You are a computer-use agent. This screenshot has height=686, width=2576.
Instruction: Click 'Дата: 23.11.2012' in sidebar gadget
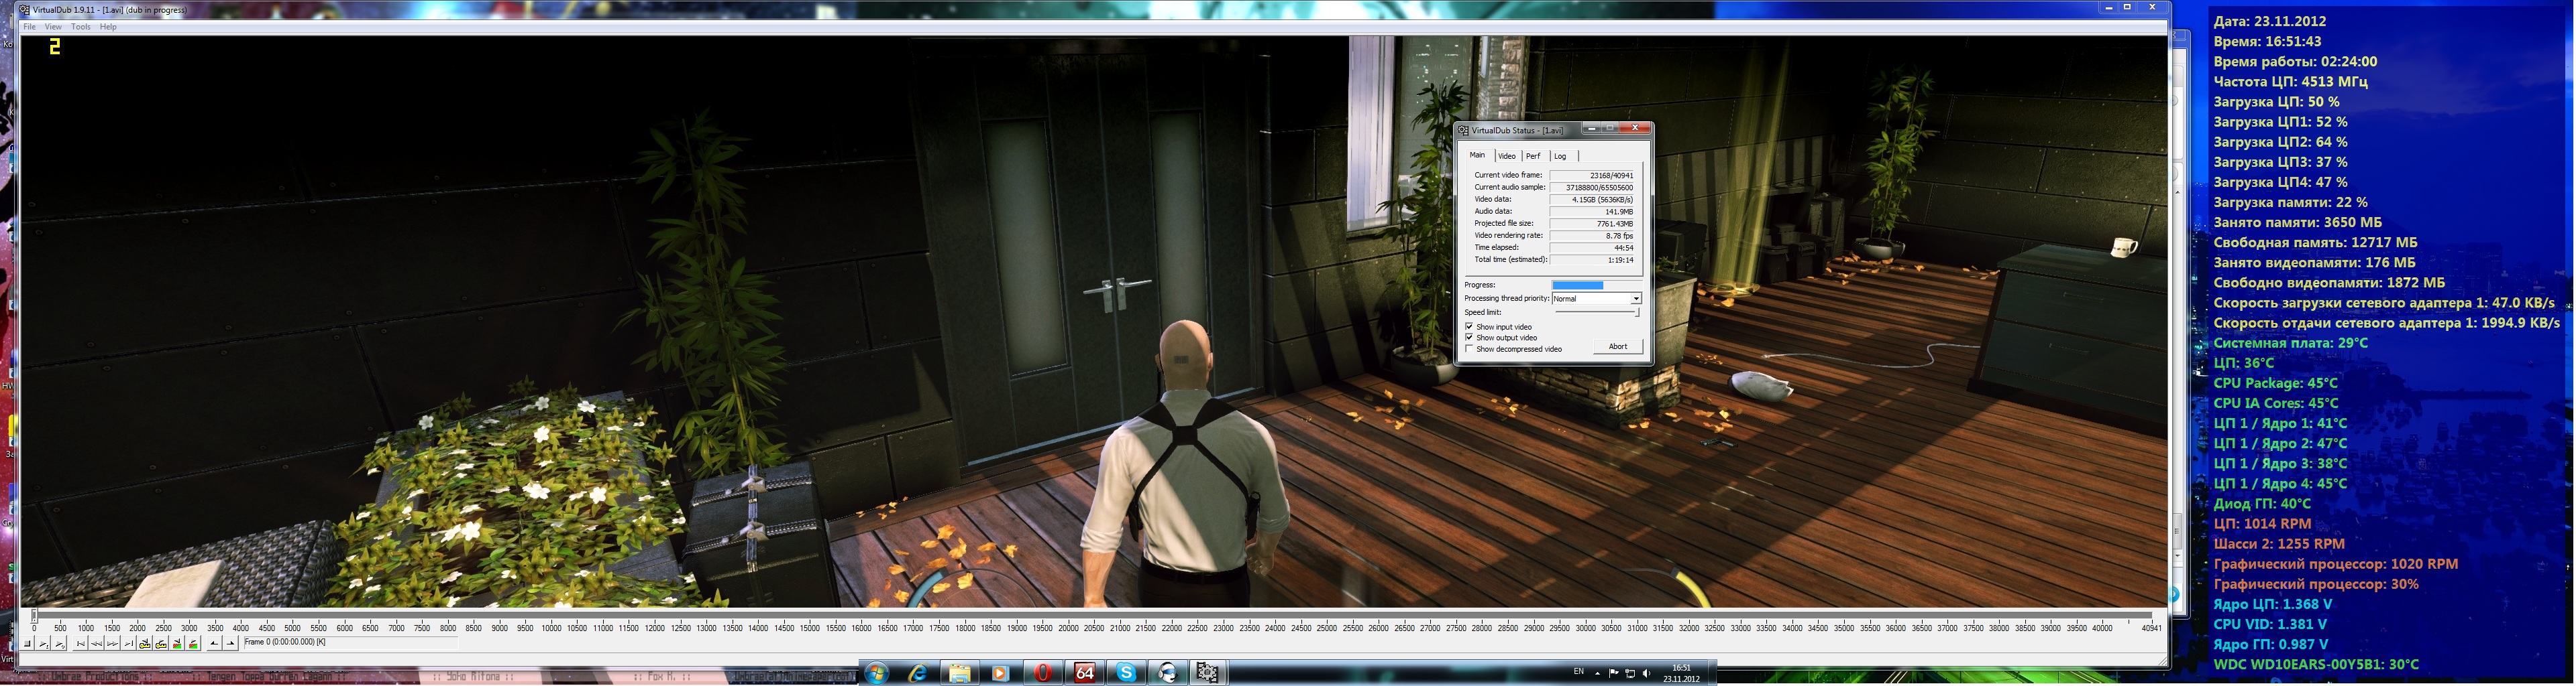click(x=2269, y=21)
